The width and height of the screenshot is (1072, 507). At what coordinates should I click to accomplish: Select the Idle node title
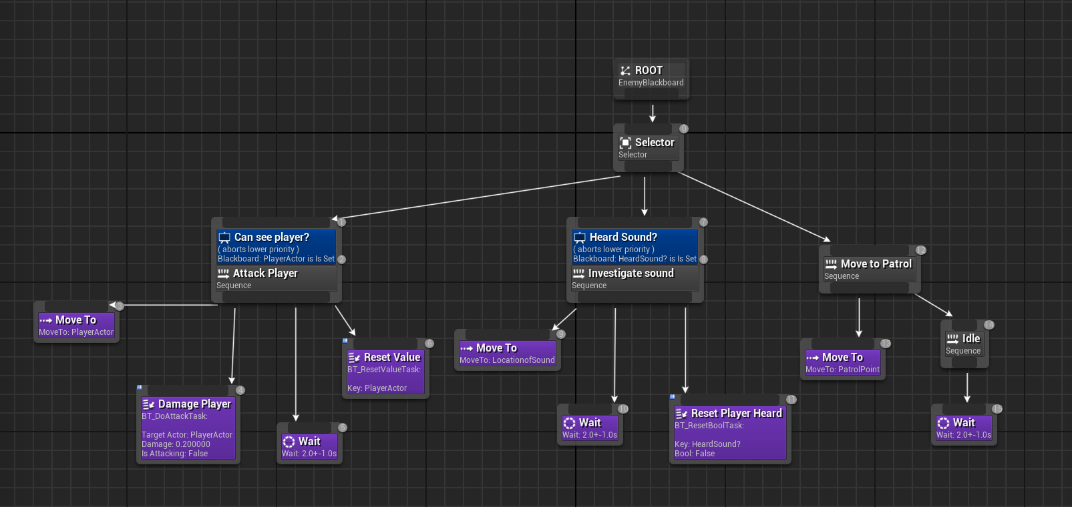pos(971,339)
